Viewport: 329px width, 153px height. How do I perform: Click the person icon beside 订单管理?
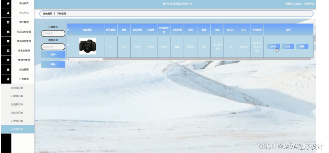pyautogui.click(x=8, y=79)
